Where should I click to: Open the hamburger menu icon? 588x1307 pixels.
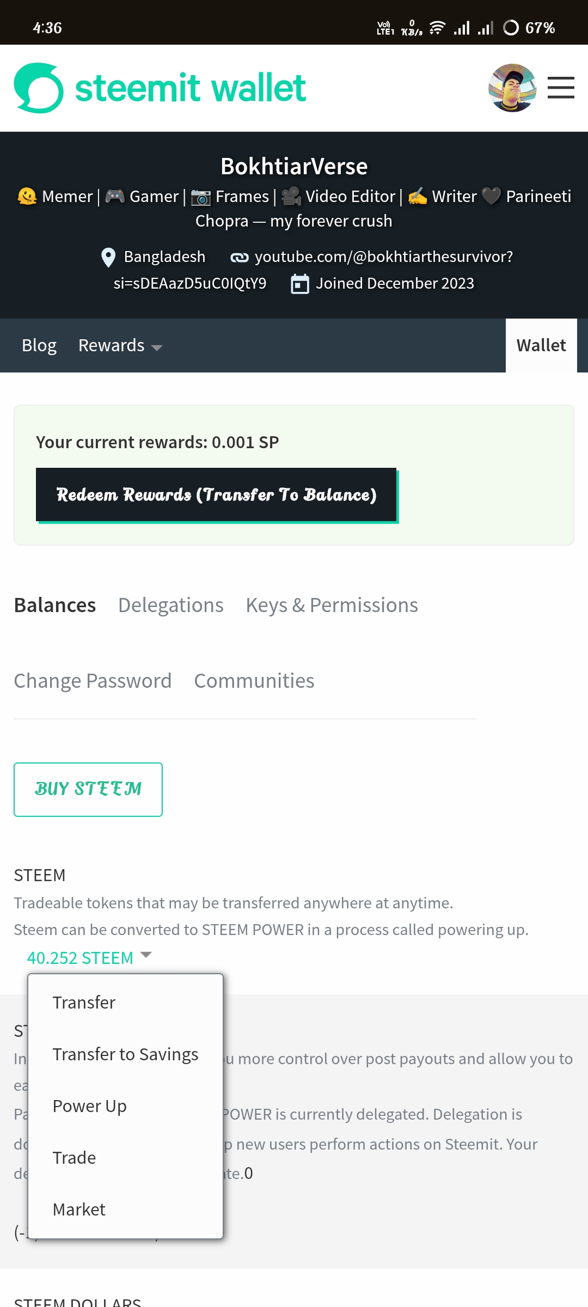(561, 88)
